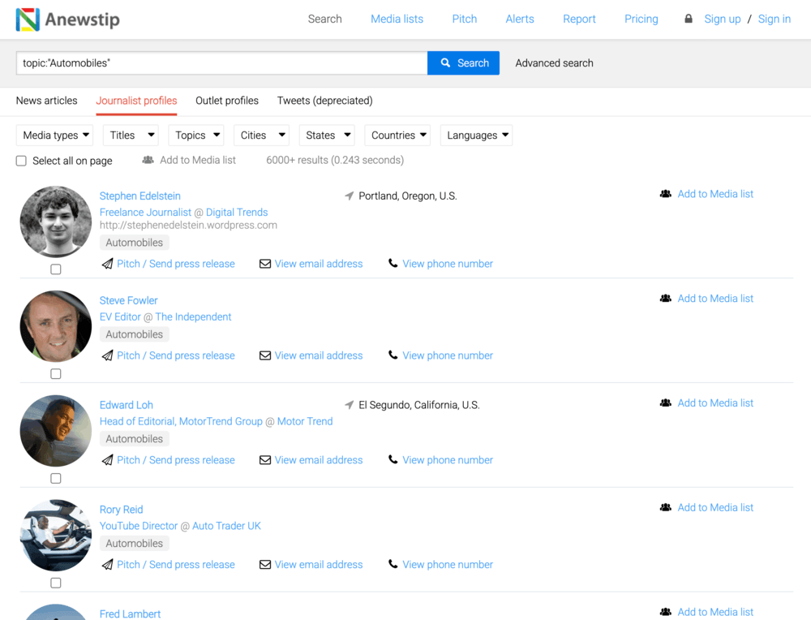
Task: Click phone icon in Edward Loh's row
Action: [x=393, y=460]
